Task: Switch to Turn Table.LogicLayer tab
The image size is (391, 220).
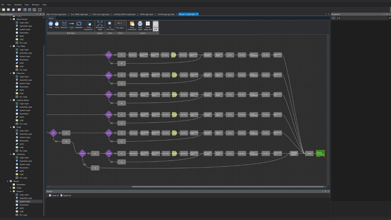Action: [x=79, y=14]
